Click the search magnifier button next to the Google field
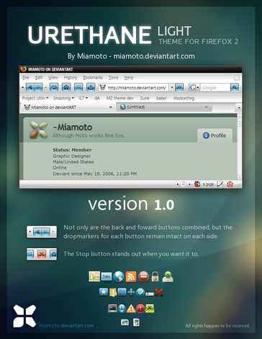 [235, 87]
